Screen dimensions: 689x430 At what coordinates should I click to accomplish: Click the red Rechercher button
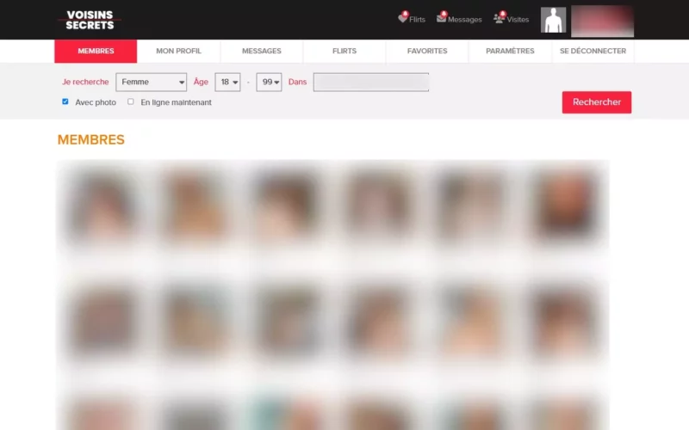click(x=597, y=102)
